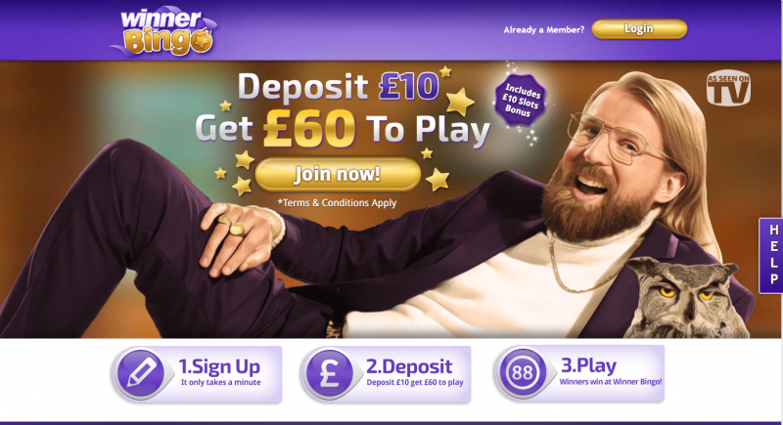Click the Join now! button

tap(338, 174)
